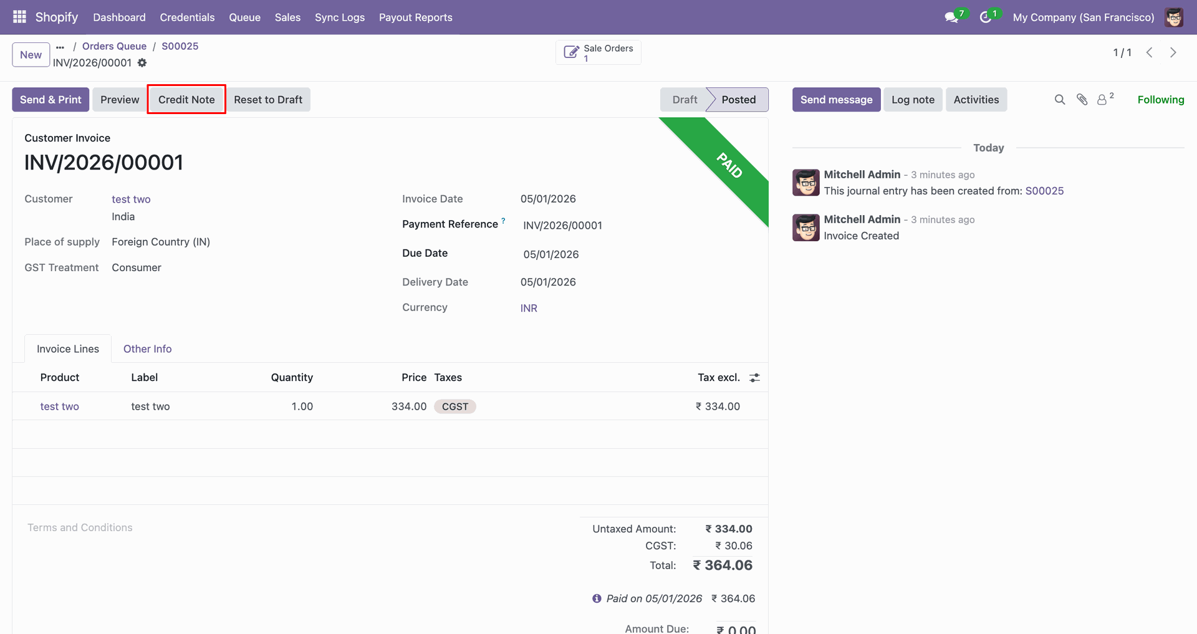The image size is (1197, 634).
Task: Open activities clock icon in navbar
Action: pos(986,17)
